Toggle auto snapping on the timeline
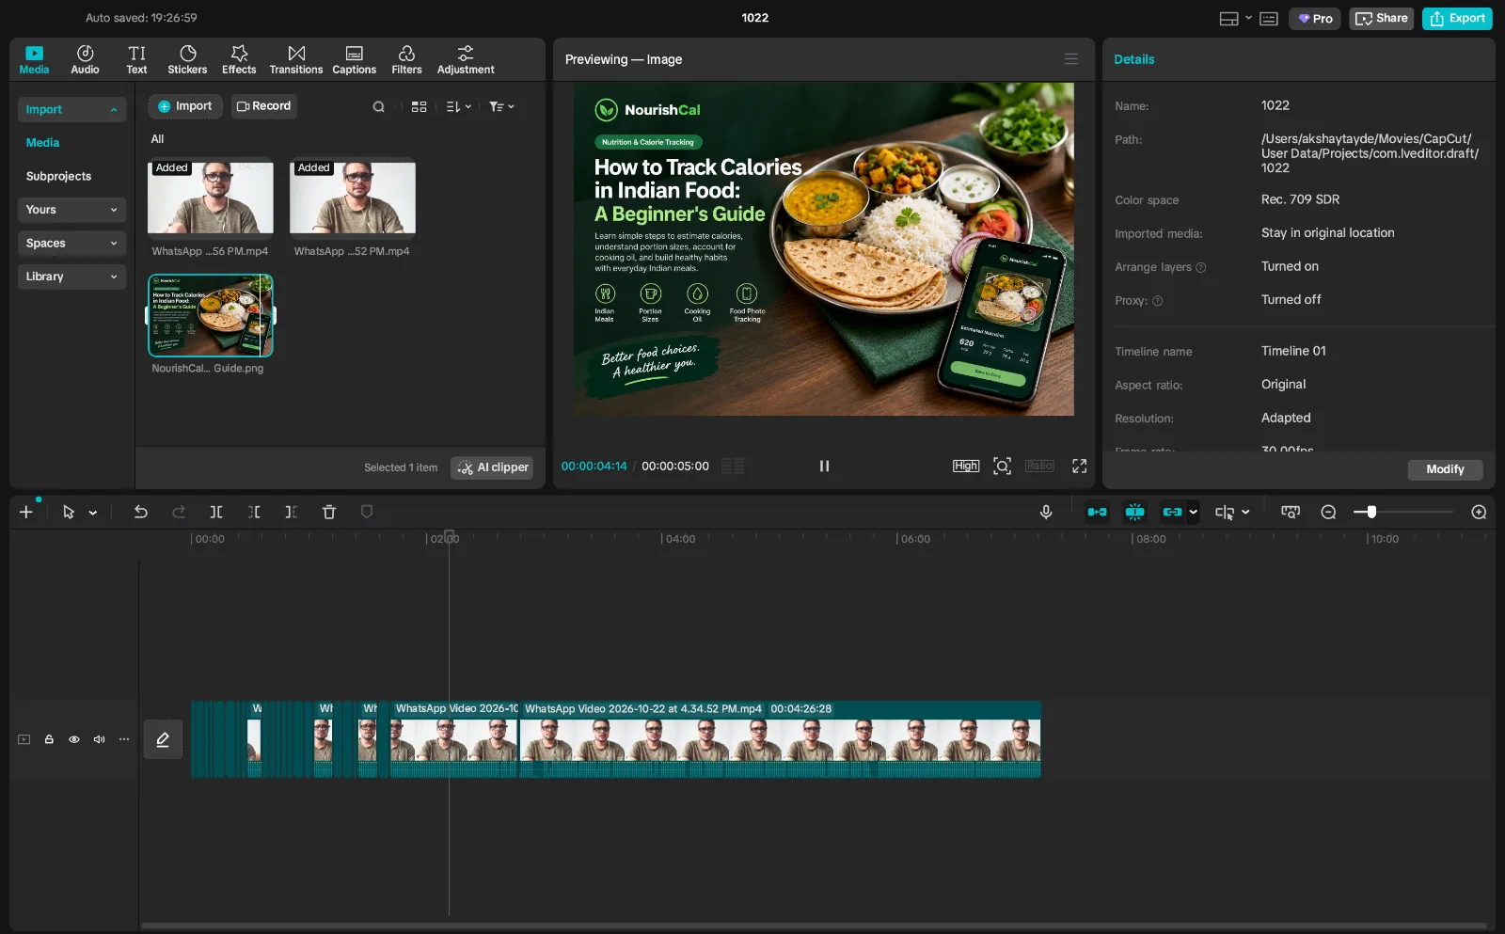This screenshot has height=934, width=1505. pyautogui.click(x=1135, y=512)
